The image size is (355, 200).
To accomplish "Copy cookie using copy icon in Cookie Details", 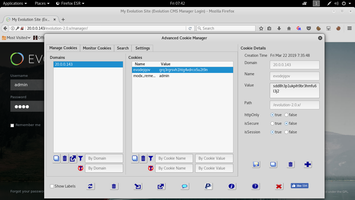I will pyautogui.click(x=273, y=164).
